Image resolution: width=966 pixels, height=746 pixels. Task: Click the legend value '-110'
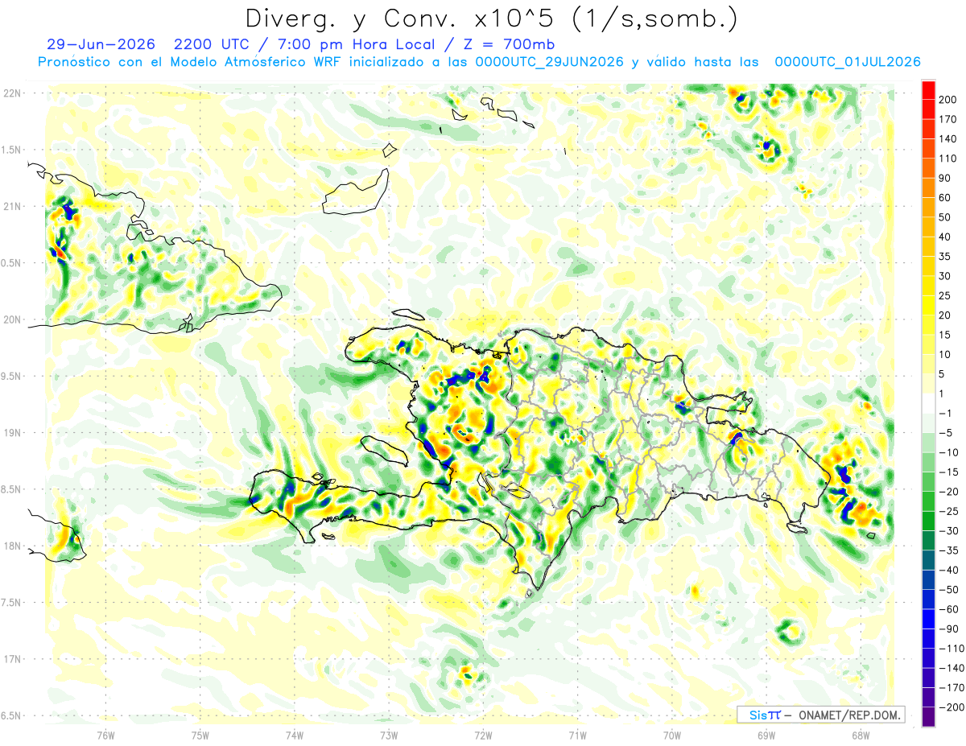[952, 649]
